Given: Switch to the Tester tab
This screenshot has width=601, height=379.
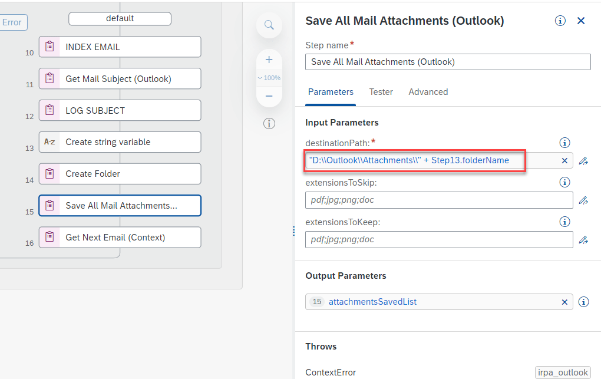Looking at the screenshot, I should 381,92.
